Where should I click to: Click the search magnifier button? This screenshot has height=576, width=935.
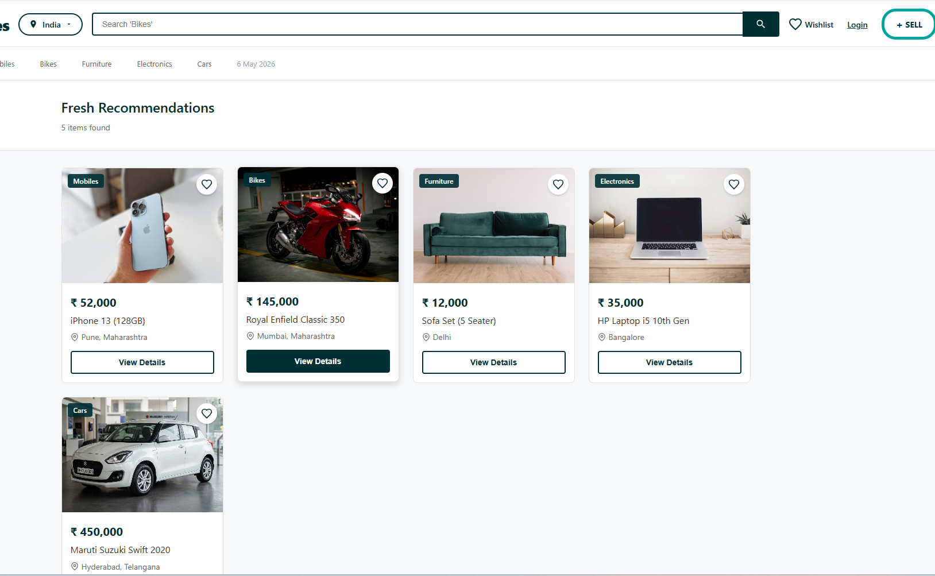click(760, 24)
